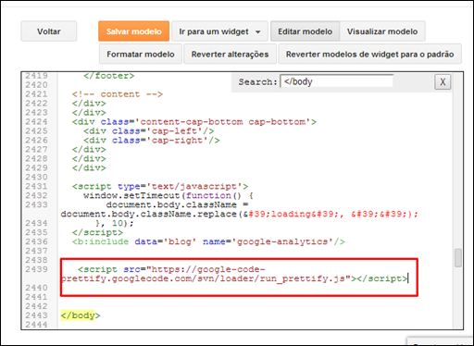
Task: Click the run_prettify.js script line
Action: coord(234,274)
